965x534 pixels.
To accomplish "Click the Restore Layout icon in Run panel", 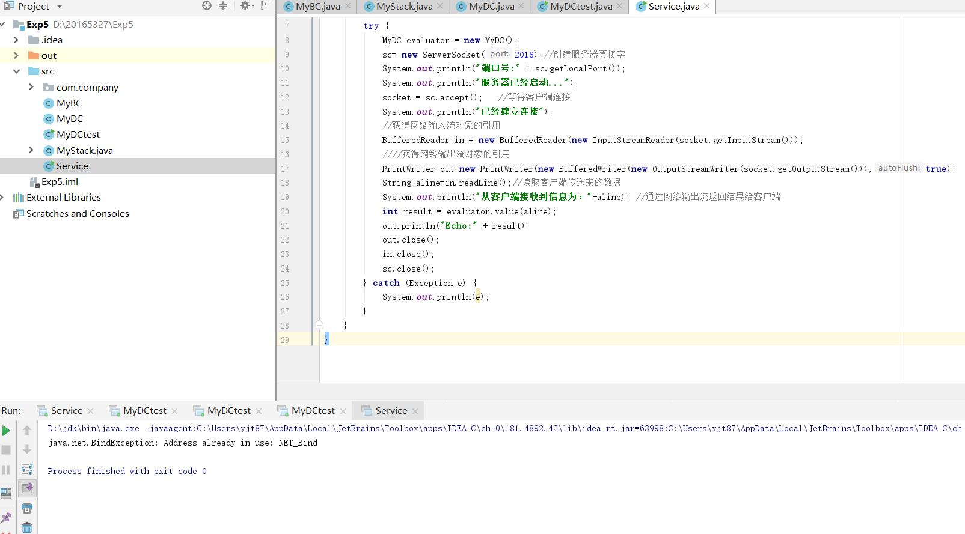I will 7,494.
